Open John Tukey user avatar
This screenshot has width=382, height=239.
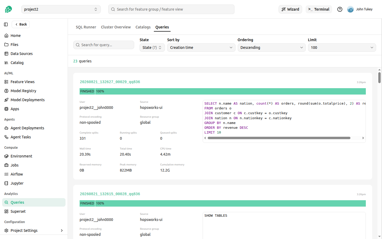[x=350, y=9]
